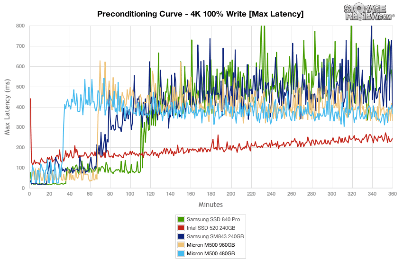Click the 40 minutes x-axis tick label

click(70, 194)
